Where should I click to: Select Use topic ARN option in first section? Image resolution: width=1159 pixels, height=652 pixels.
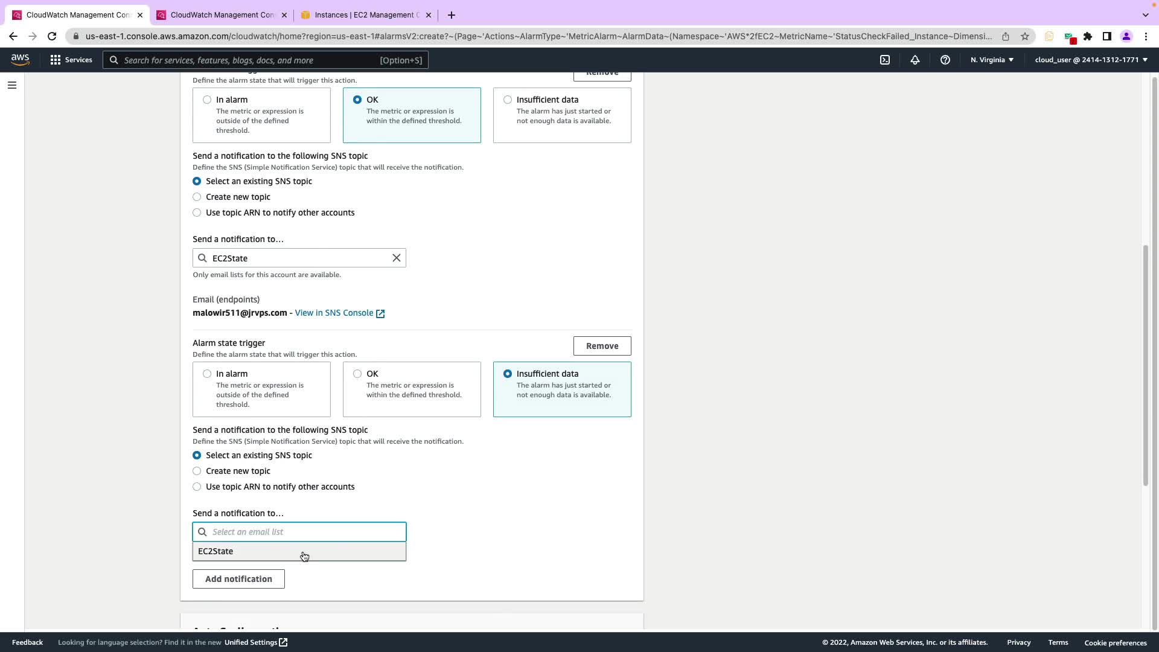[197, 213]
